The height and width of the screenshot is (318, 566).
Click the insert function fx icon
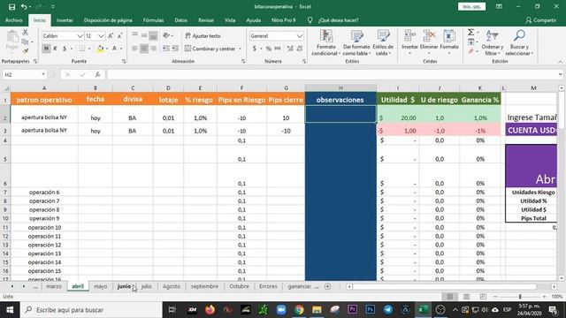point(97,74)
